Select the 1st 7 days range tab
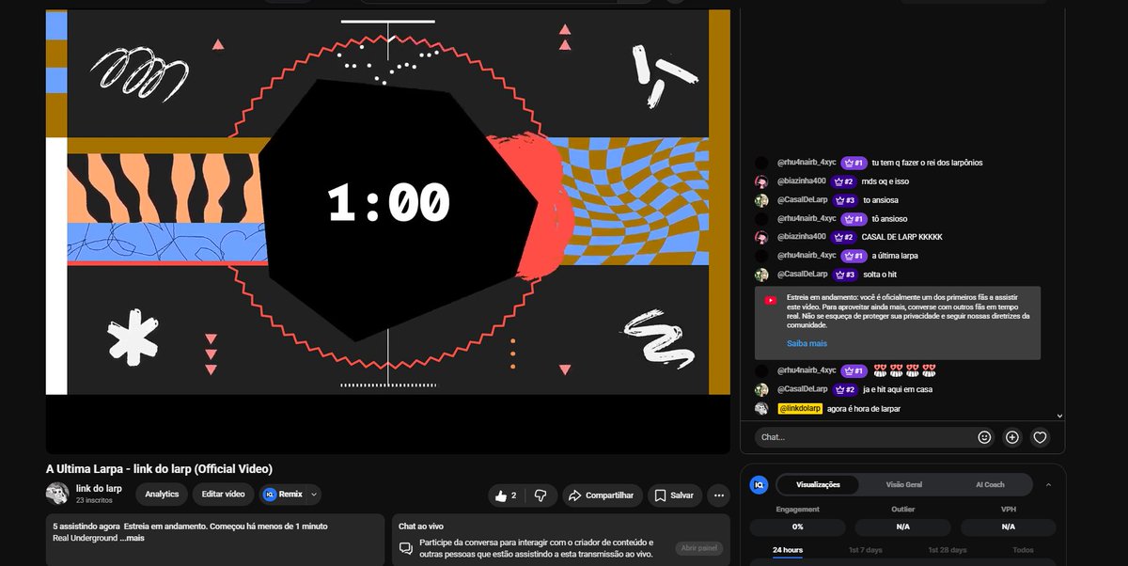The height and width of the screenshot is (566, 1128). click(x=865, y=550)
